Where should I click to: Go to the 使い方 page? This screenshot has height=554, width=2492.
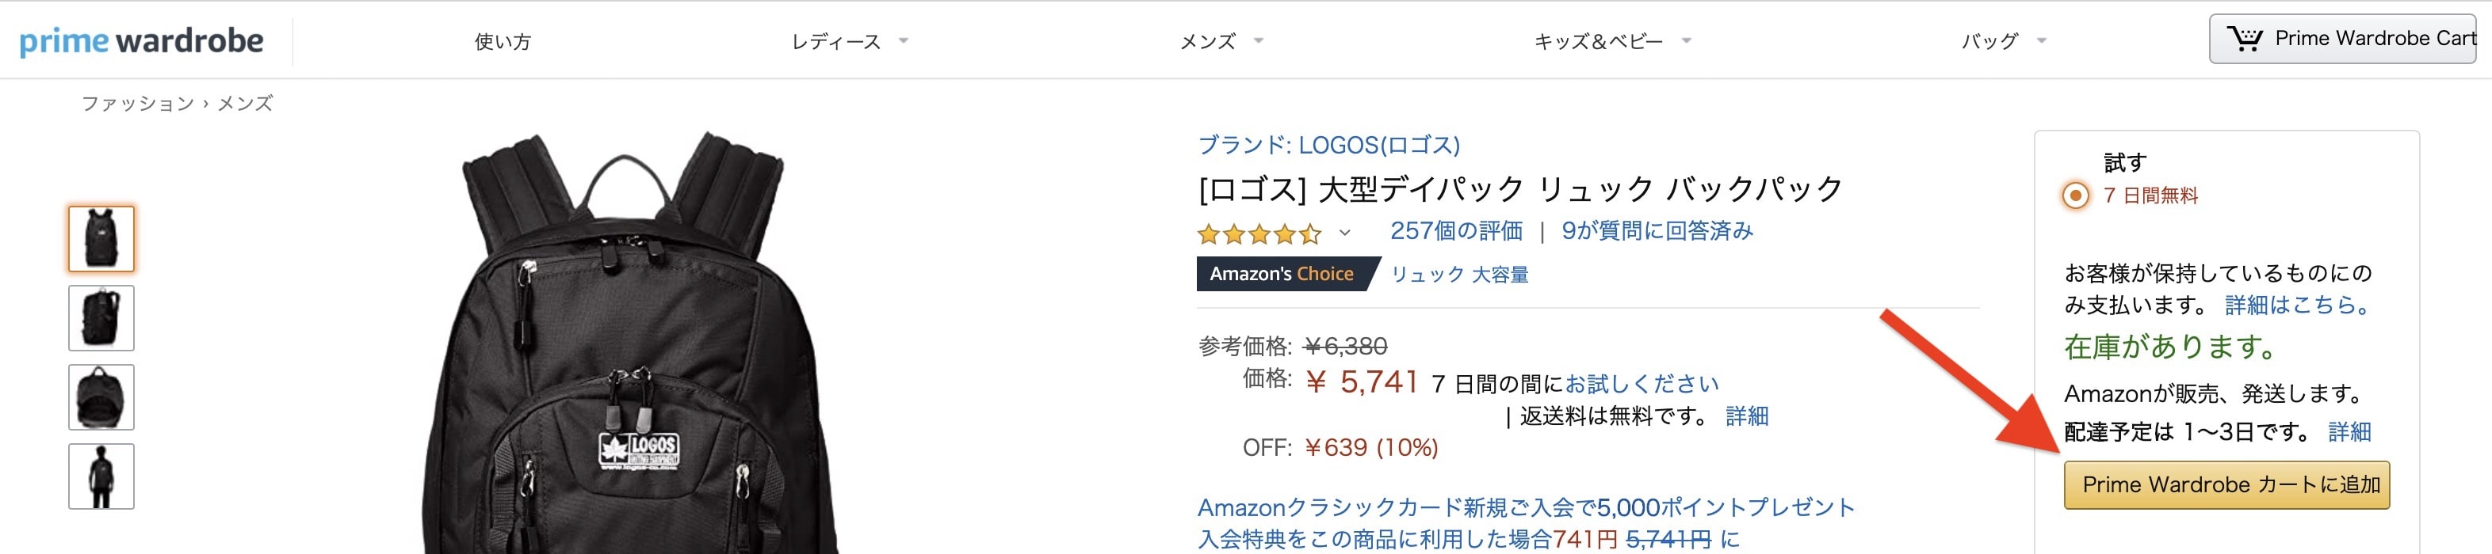click(x=502, y=41)
